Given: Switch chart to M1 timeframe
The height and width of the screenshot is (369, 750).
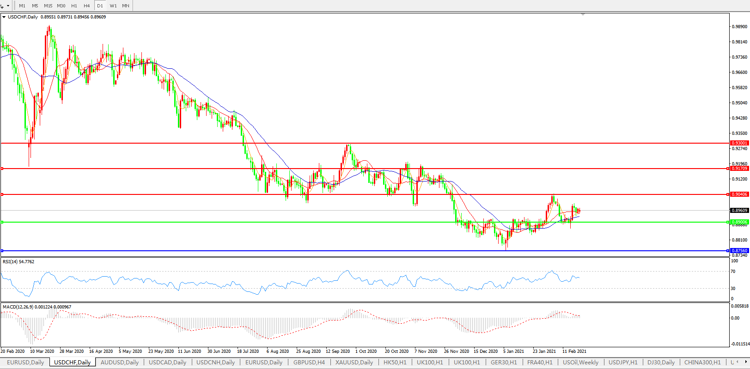Looking at the screenshot, I should 22,6.
